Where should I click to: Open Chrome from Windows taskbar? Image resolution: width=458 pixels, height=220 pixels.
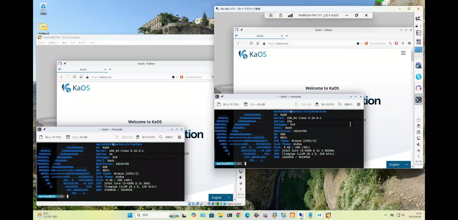[239, 215]
